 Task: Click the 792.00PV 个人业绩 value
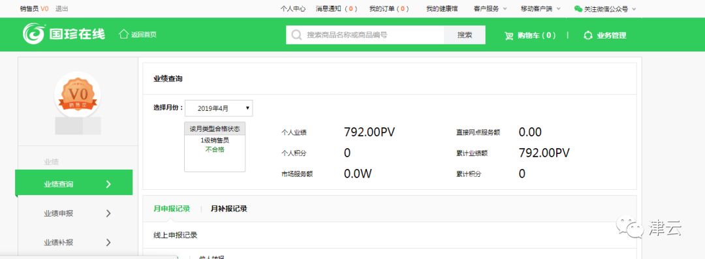pyautogui.click(x=369, y=132)
